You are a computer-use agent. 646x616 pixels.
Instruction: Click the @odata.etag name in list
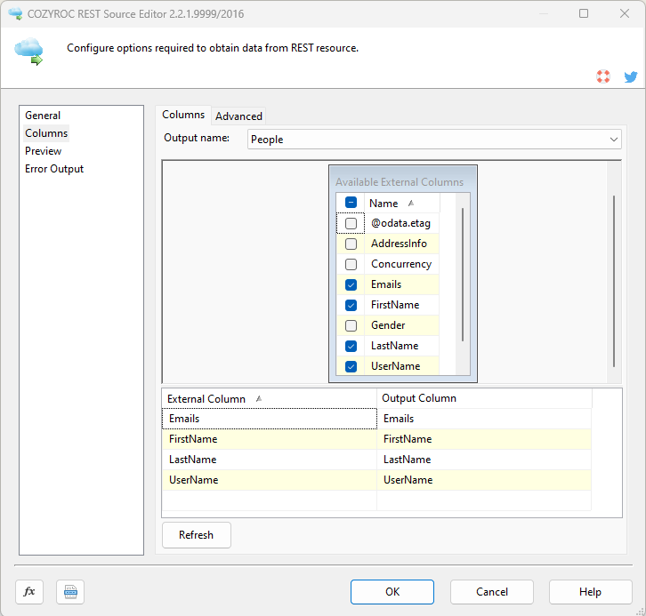pos(400,223)
